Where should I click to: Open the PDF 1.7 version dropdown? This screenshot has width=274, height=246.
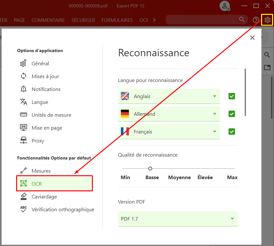(178, 219)
